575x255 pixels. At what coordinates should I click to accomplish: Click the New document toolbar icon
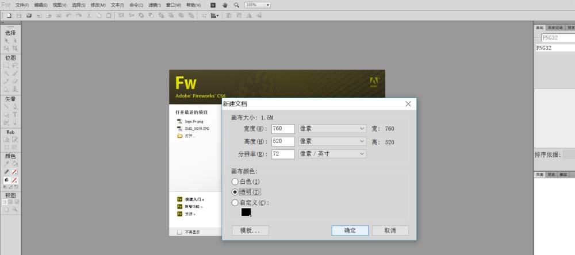[9, 16]
